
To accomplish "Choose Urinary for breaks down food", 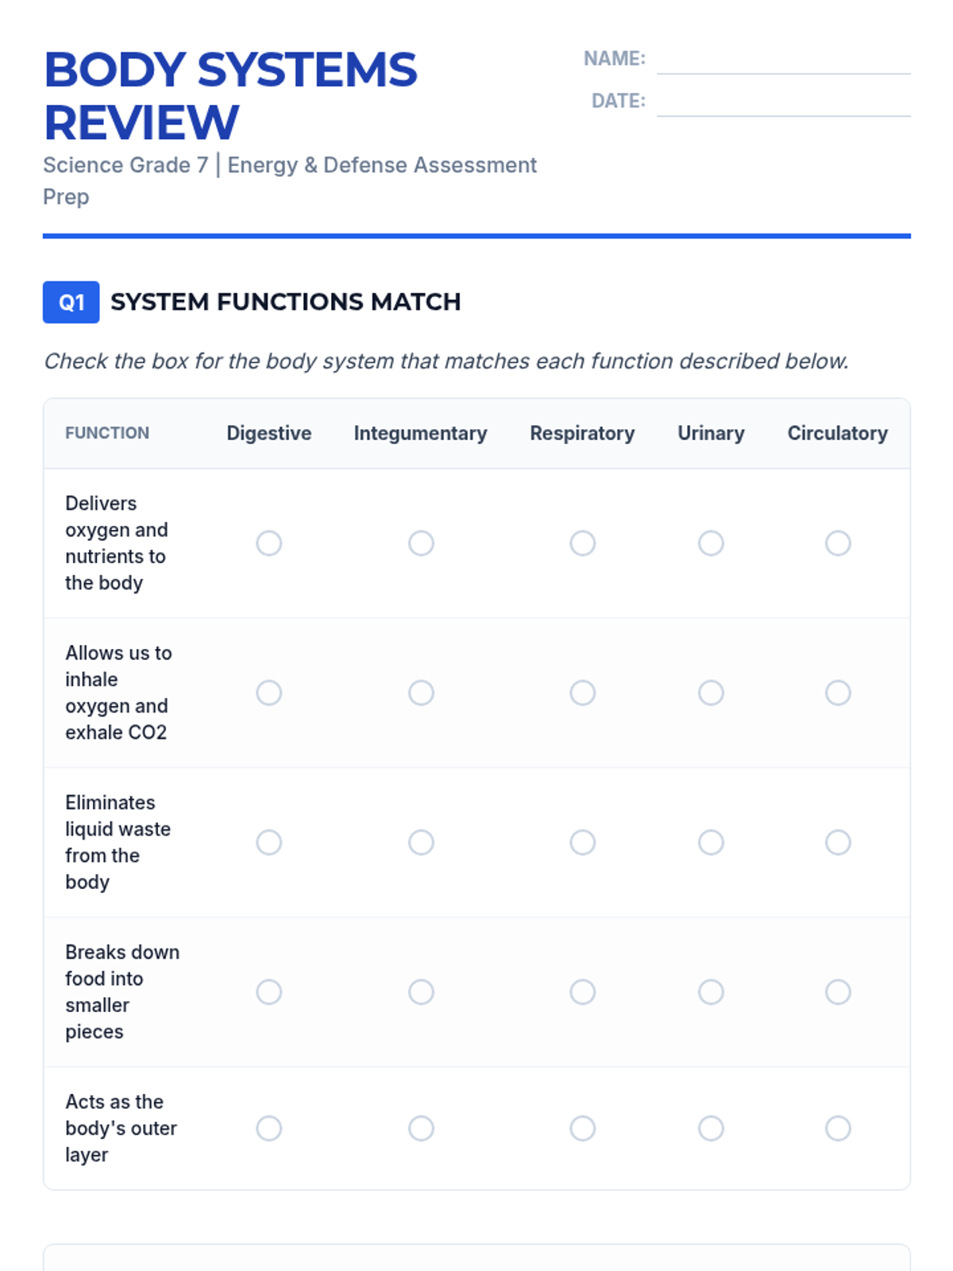I will [x=711, y=992].
